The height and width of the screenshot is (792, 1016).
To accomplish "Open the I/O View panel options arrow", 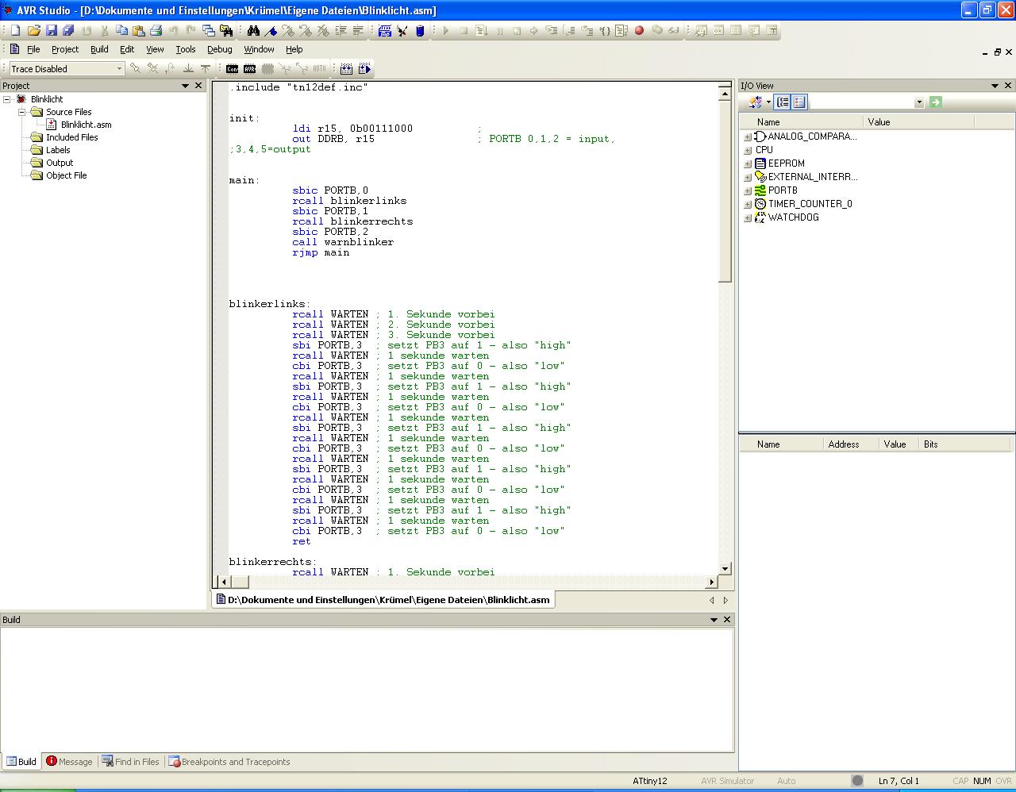I will 995,86.
